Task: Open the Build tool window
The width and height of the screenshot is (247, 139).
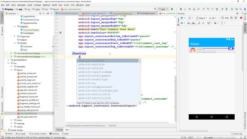Action: (x=65, y=134)
